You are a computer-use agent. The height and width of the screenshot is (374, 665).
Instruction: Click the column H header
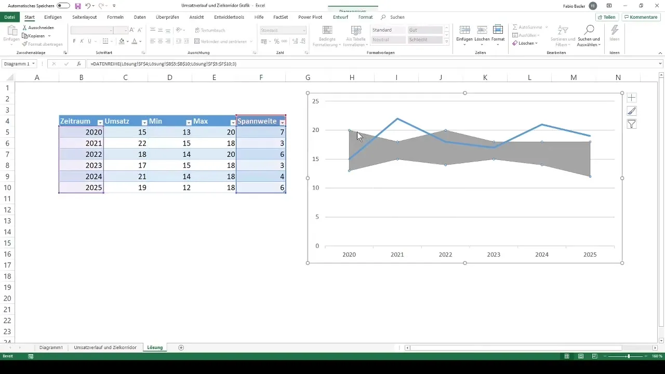[x=352, y=77]
